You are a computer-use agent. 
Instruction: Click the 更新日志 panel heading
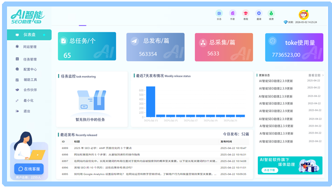[264, 75]
